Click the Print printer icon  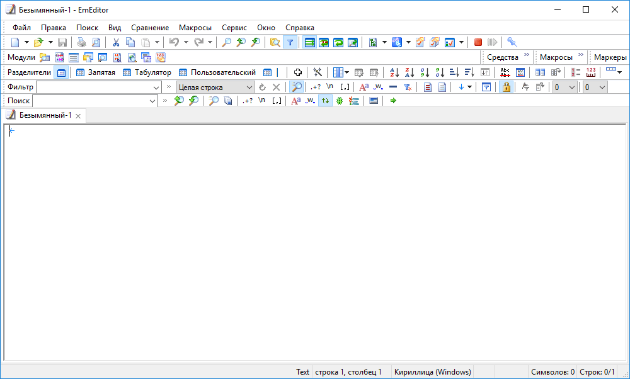pos(81,42)
